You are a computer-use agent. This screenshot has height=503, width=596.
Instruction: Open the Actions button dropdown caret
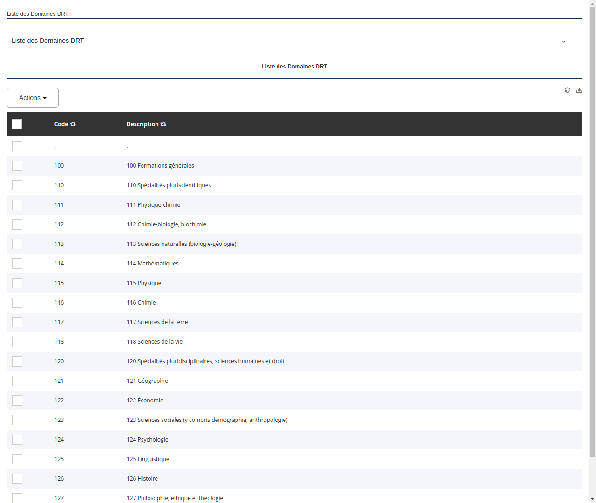click(45, 98)
